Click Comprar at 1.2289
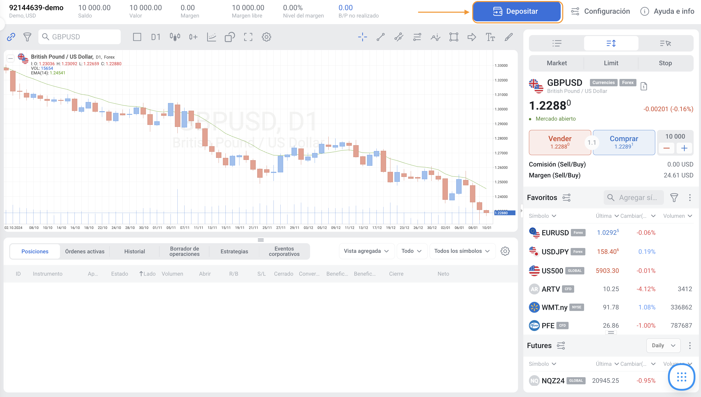Viewport: 701px width, 397px height. coord(624,142)
